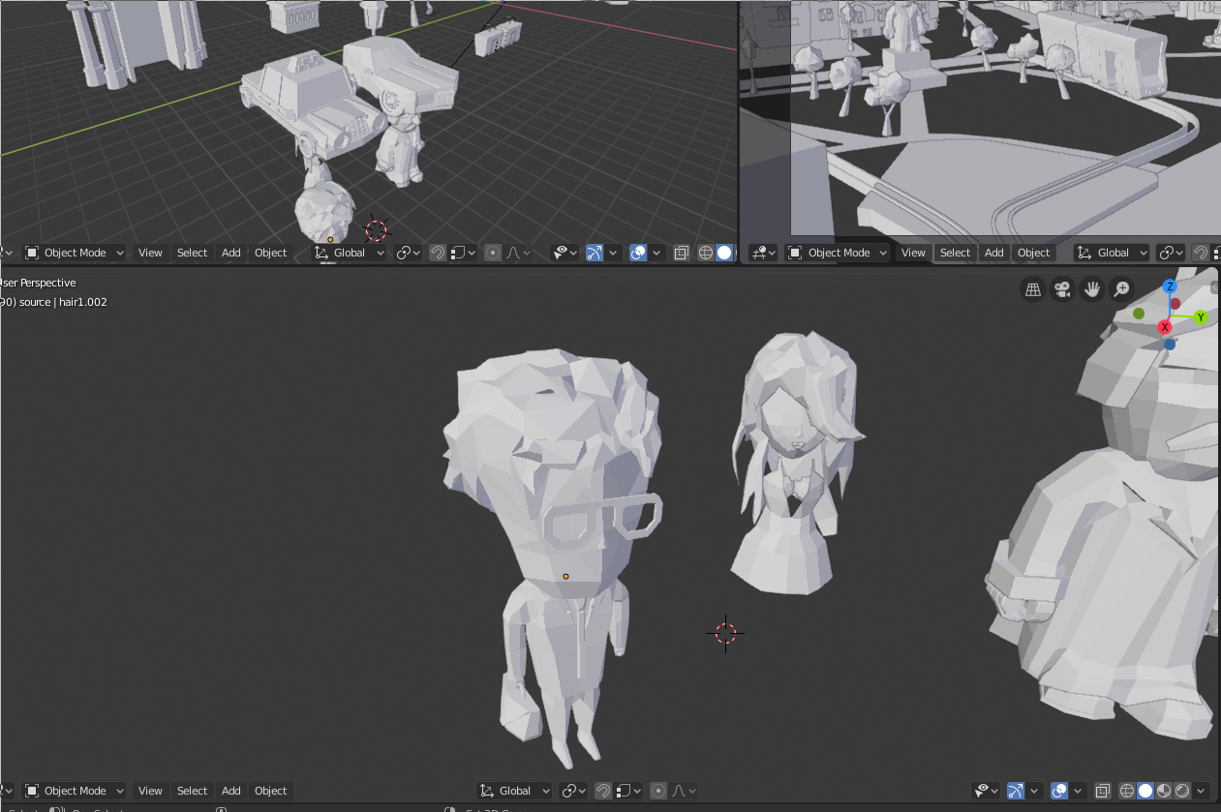This screenshot has width=1221, height=812.
Task: Click the magnifier zoom view icon
Action: pyautogui.click(x=1121, y=289)
